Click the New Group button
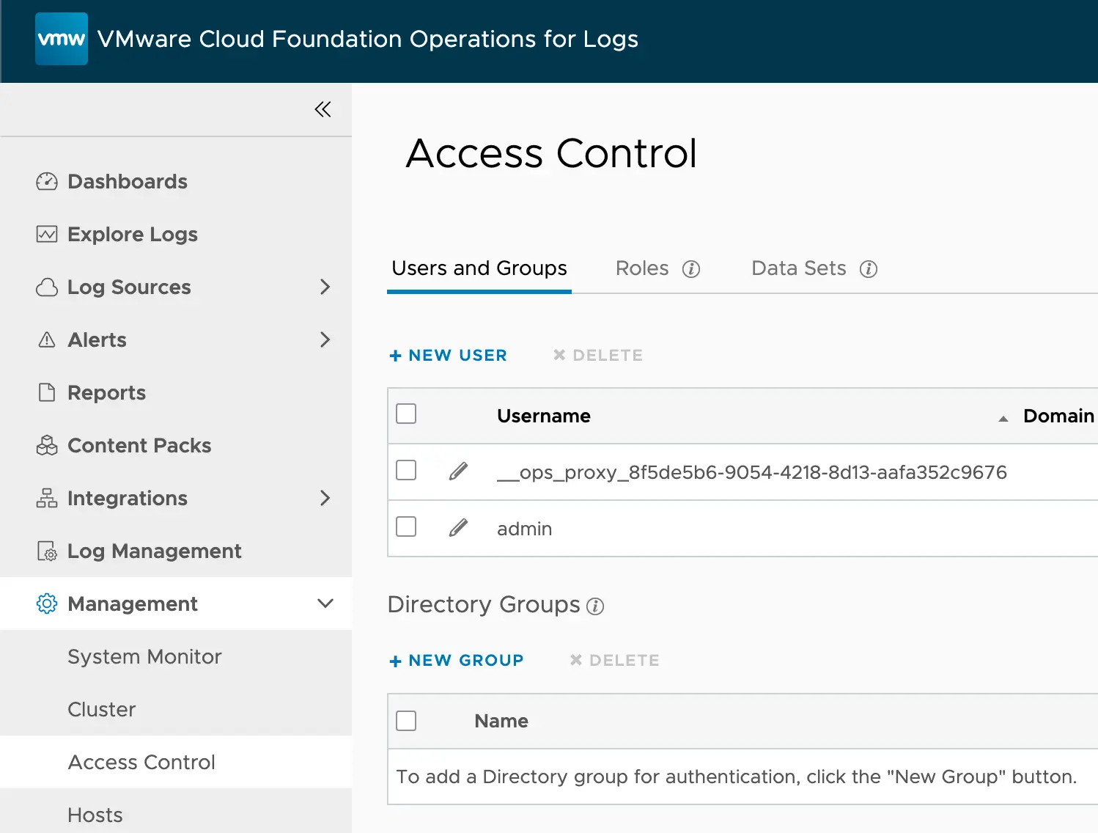Image resolution: width=1098 pixels, height=833 pixels. click(456, 660)
